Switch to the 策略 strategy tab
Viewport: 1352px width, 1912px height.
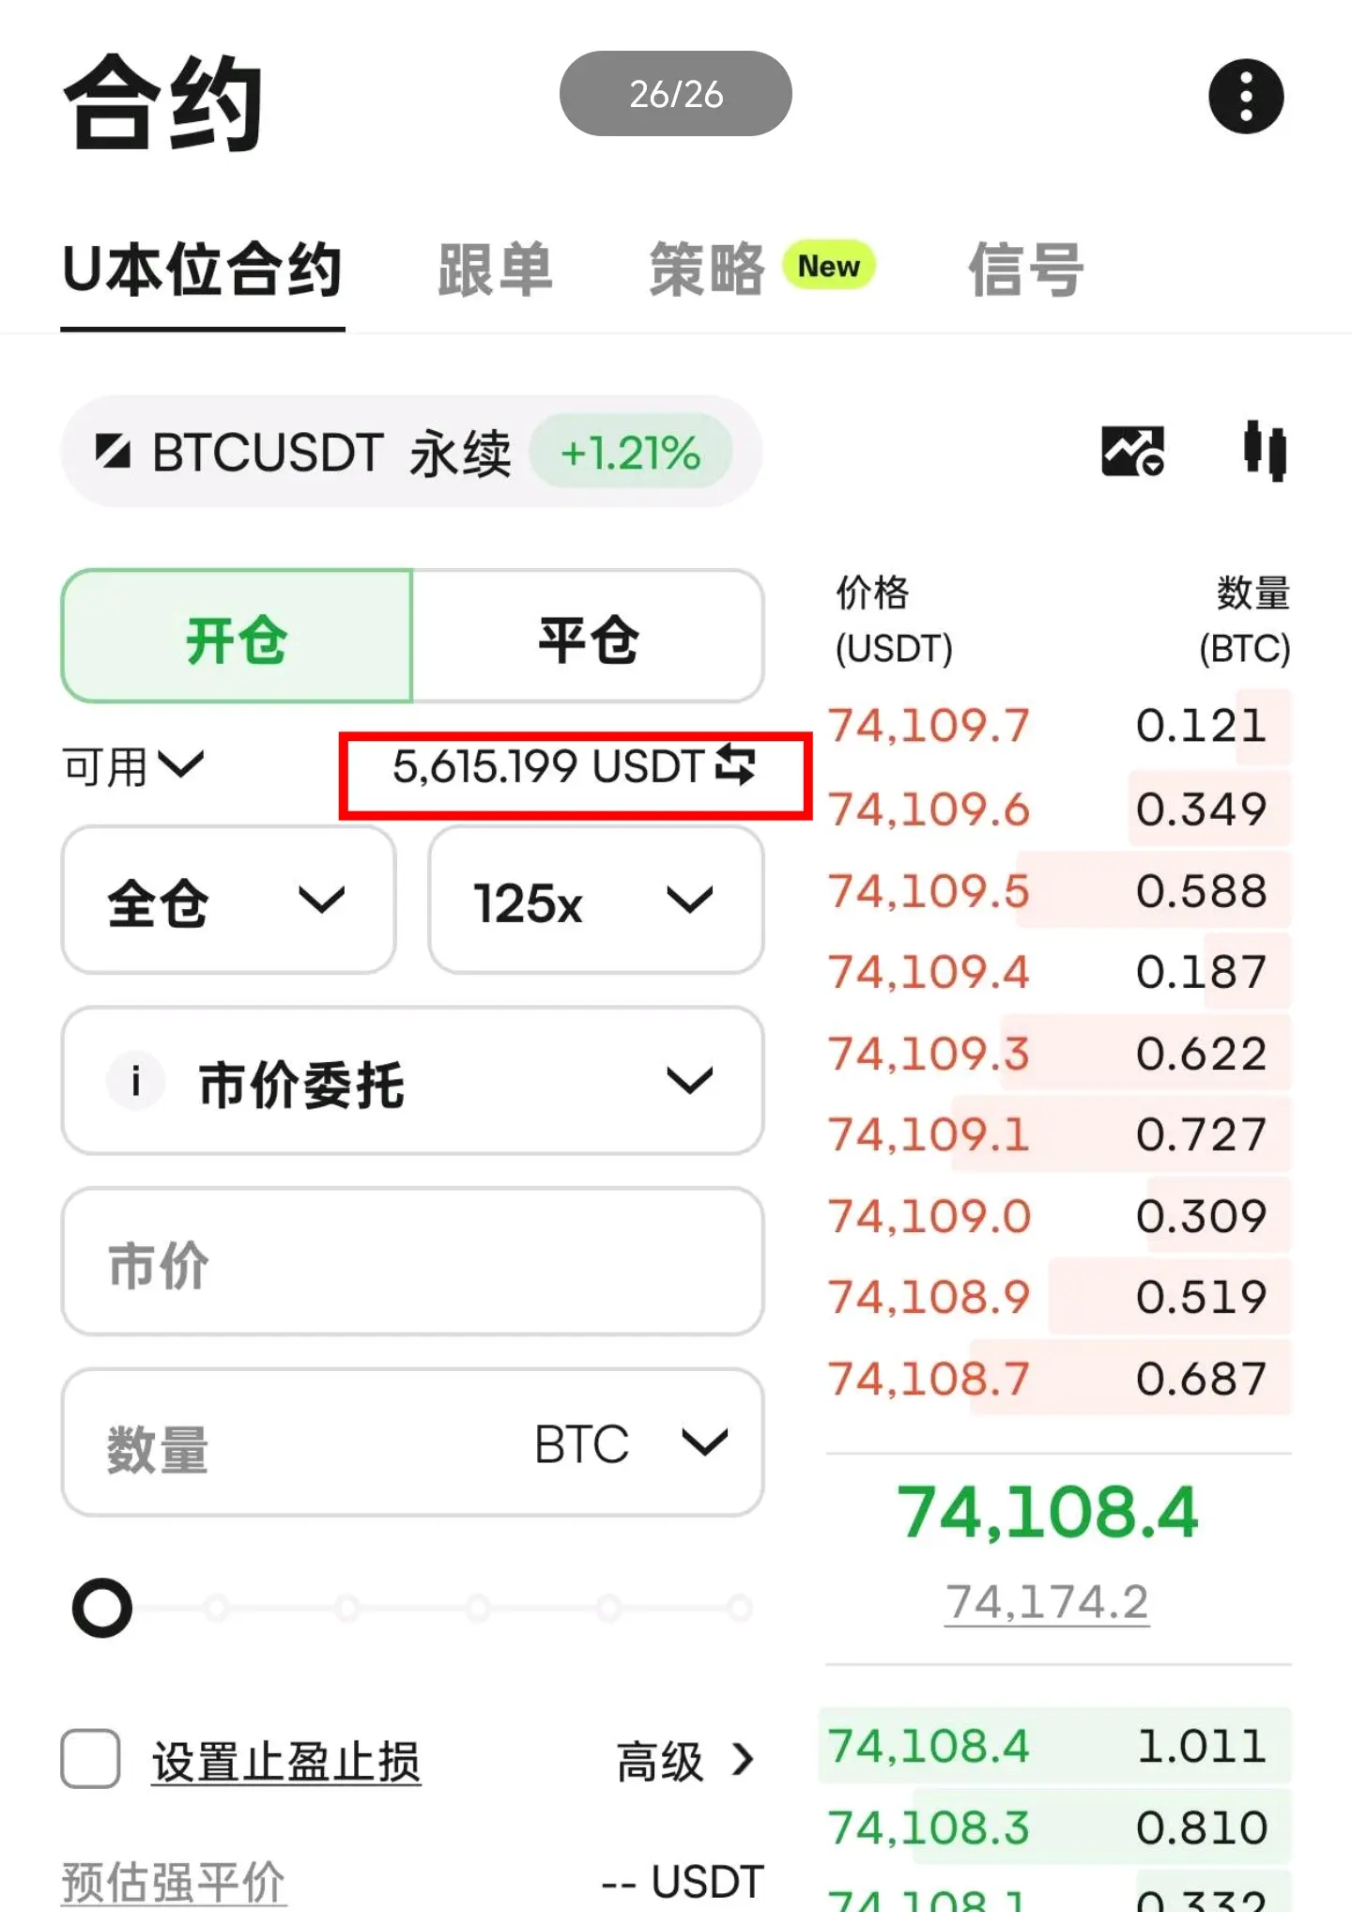click(x=707, y=270)
